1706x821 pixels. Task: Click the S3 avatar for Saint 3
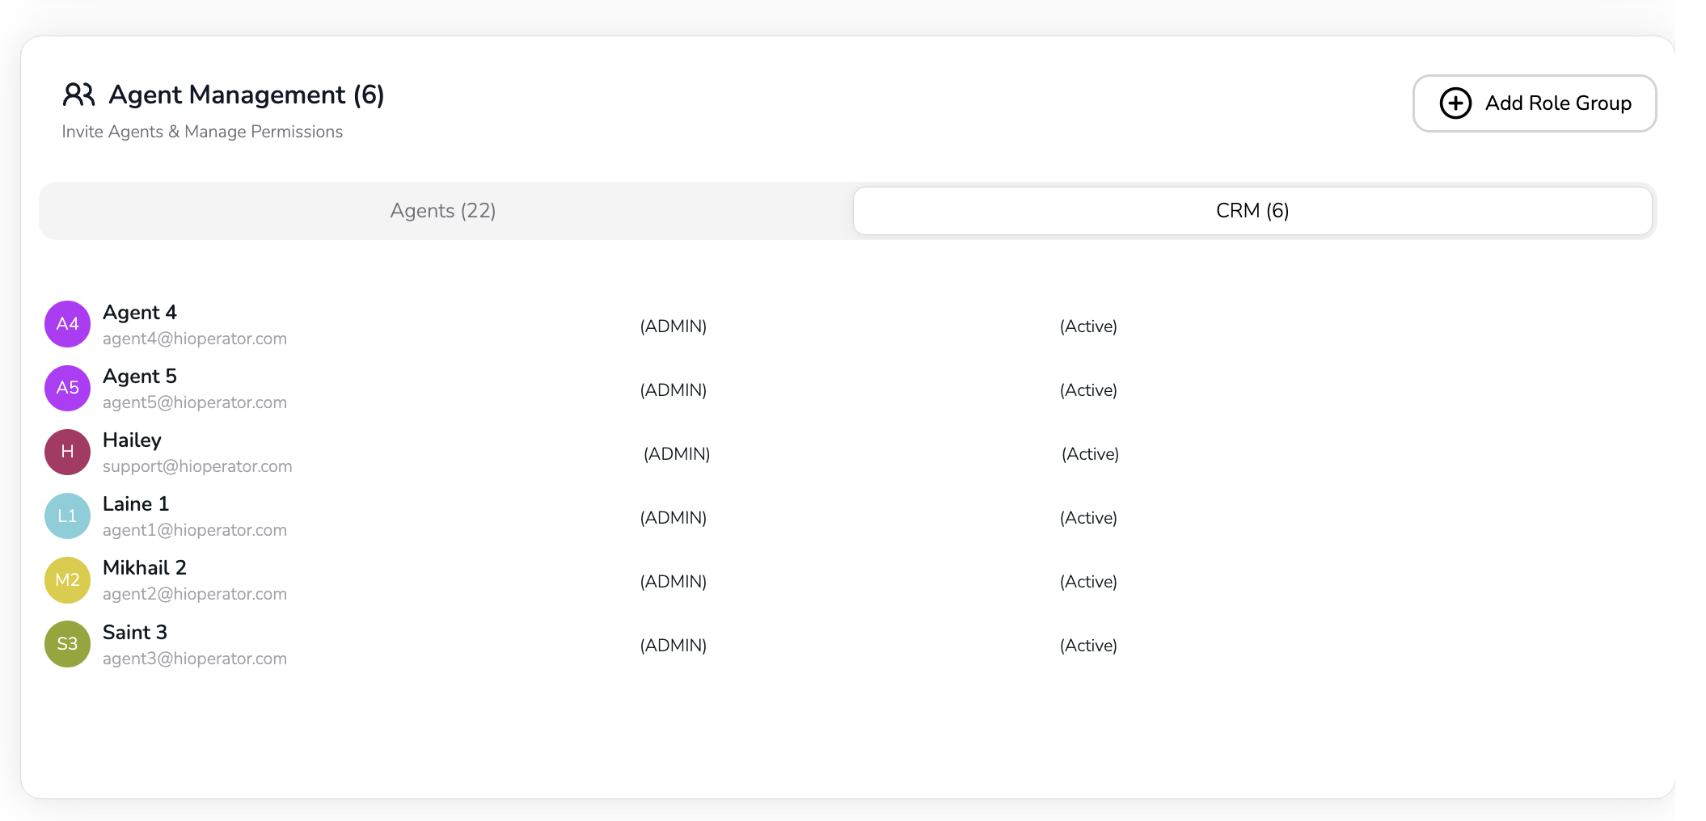67,644
